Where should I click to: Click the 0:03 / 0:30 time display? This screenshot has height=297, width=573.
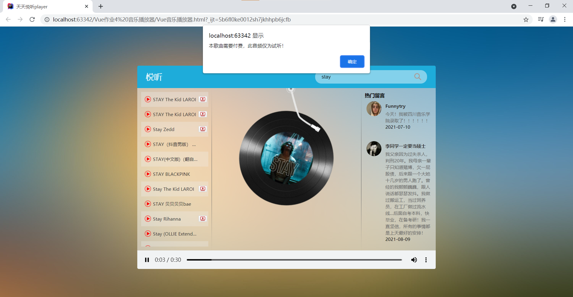(x=168, y=260)
